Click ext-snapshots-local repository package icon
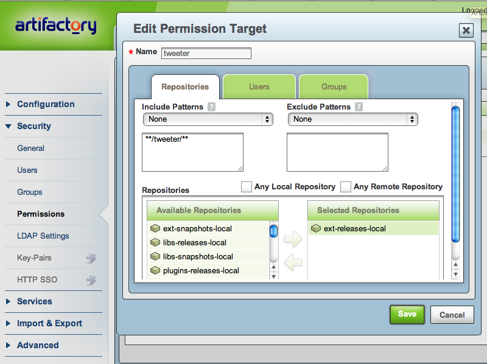The width and height of the screenshot is (487, 364). [x=155, y=229]
